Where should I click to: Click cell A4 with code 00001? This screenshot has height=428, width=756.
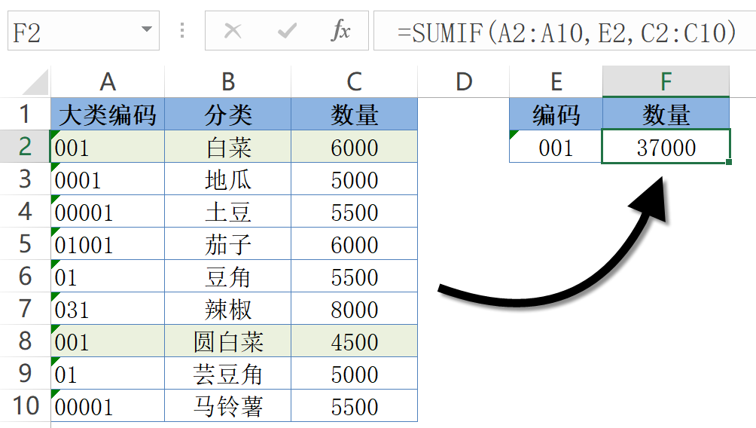tap(108, 211)
